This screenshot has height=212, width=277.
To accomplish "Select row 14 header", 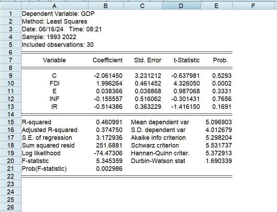I will [x=11, y=114].
